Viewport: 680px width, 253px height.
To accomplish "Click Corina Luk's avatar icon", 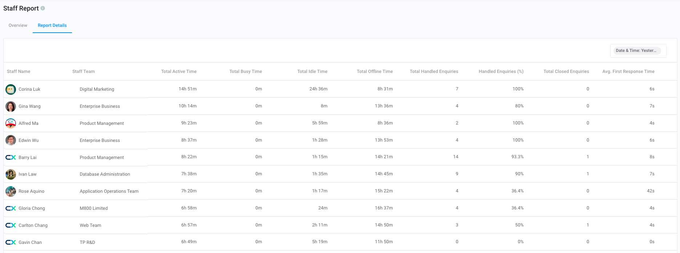I will click(11, 89).
